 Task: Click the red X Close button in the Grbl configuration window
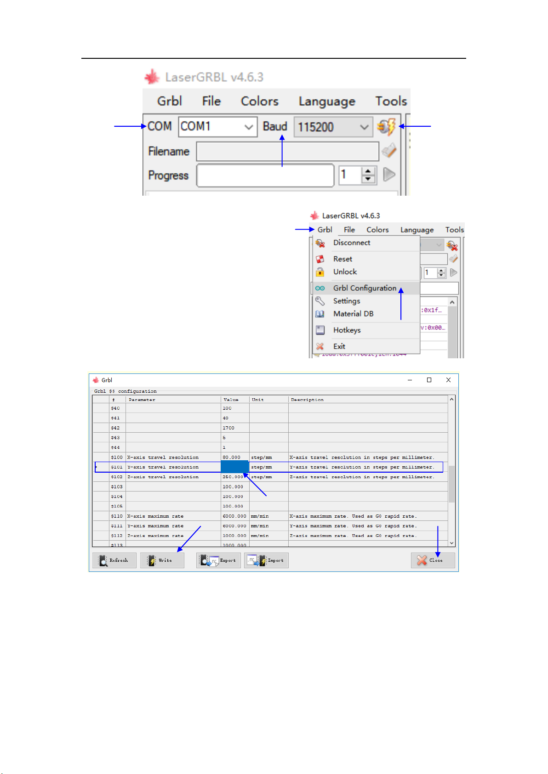tap(433, 560)
